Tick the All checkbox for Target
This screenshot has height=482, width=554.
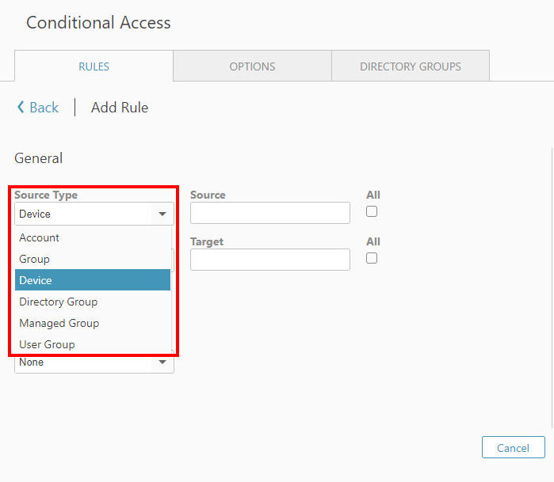372,258
